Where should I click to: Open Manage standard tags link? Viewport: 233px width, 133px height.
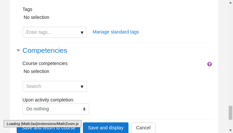coord(116,32)
